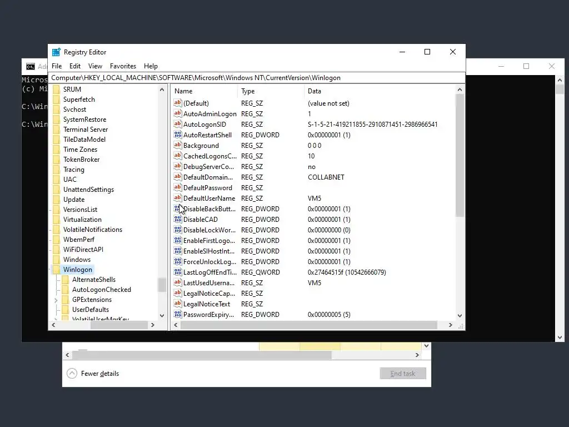The image size is (569, 427).
Task: Click the folder icon beside UserDefaults
Action: (66, 309)
